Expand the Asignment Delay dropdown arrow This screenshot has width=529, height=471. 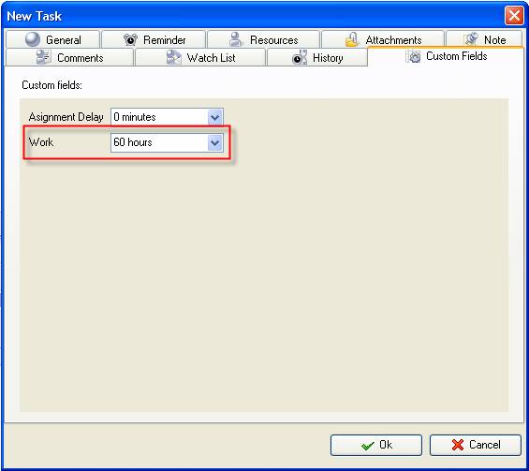click(215, 117)
